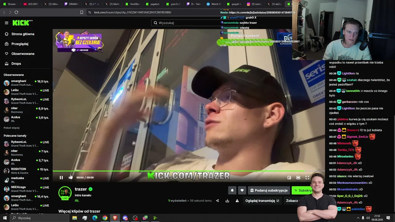
Task: Share the clip via the share icon
Action: [x=217, y=201]
